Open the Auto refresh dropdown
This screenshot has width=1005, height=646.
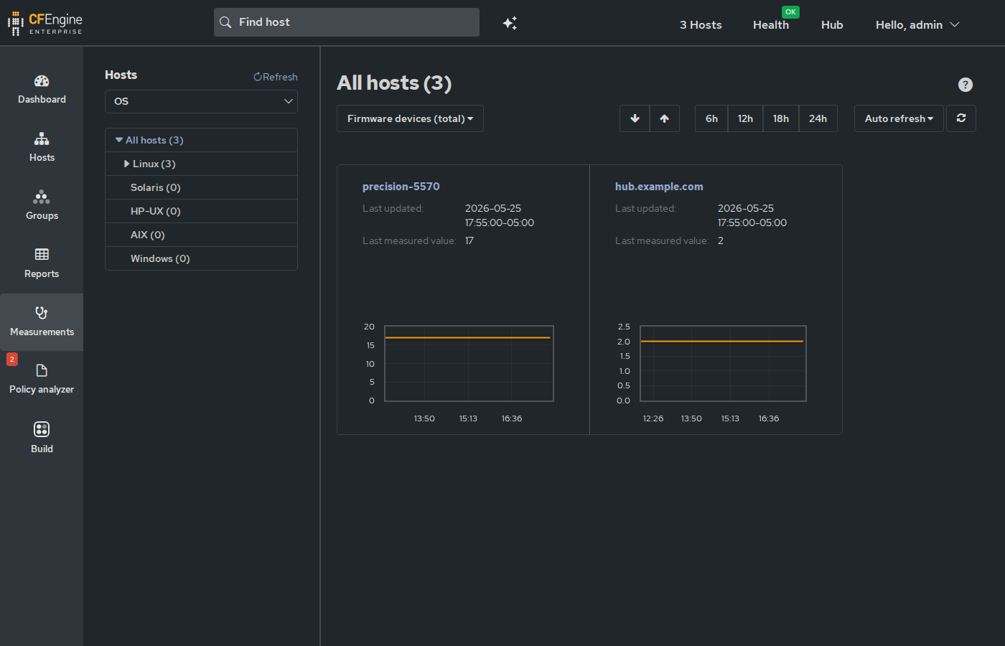899,118
